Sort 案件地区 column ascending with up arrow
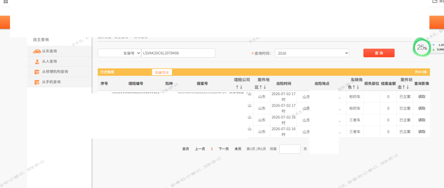The width and height of the screenshot is (444, 188). [x=260, y=87]
